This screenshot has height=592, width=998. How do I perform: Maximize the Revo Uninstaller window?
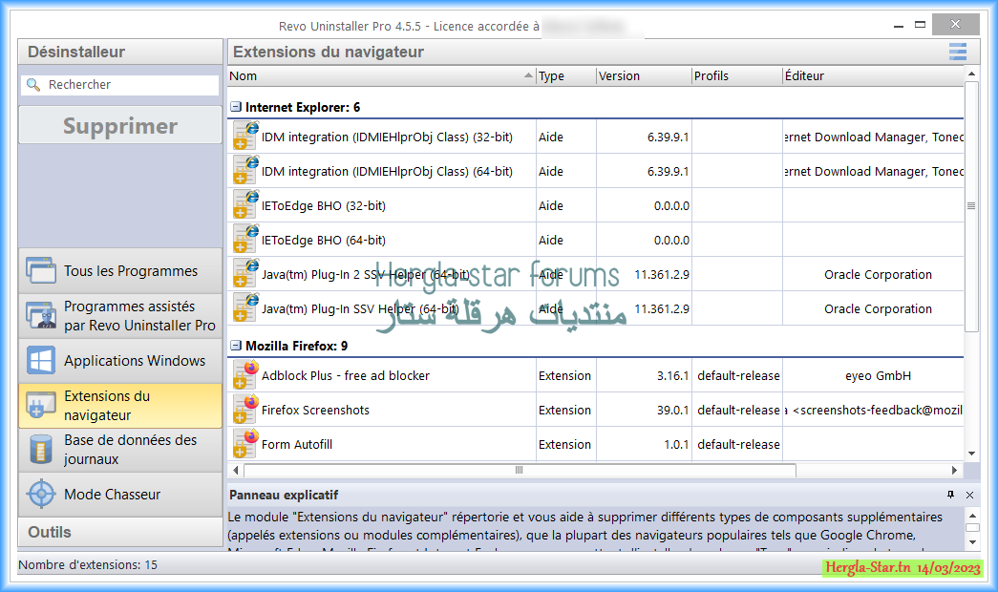point(921,25)
